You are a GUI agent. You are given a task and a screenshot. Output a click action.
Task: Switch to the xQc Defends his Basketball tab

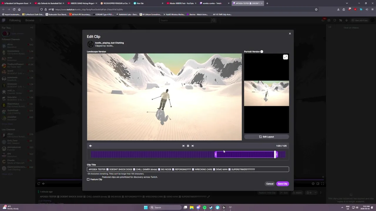tap(49, 3)
